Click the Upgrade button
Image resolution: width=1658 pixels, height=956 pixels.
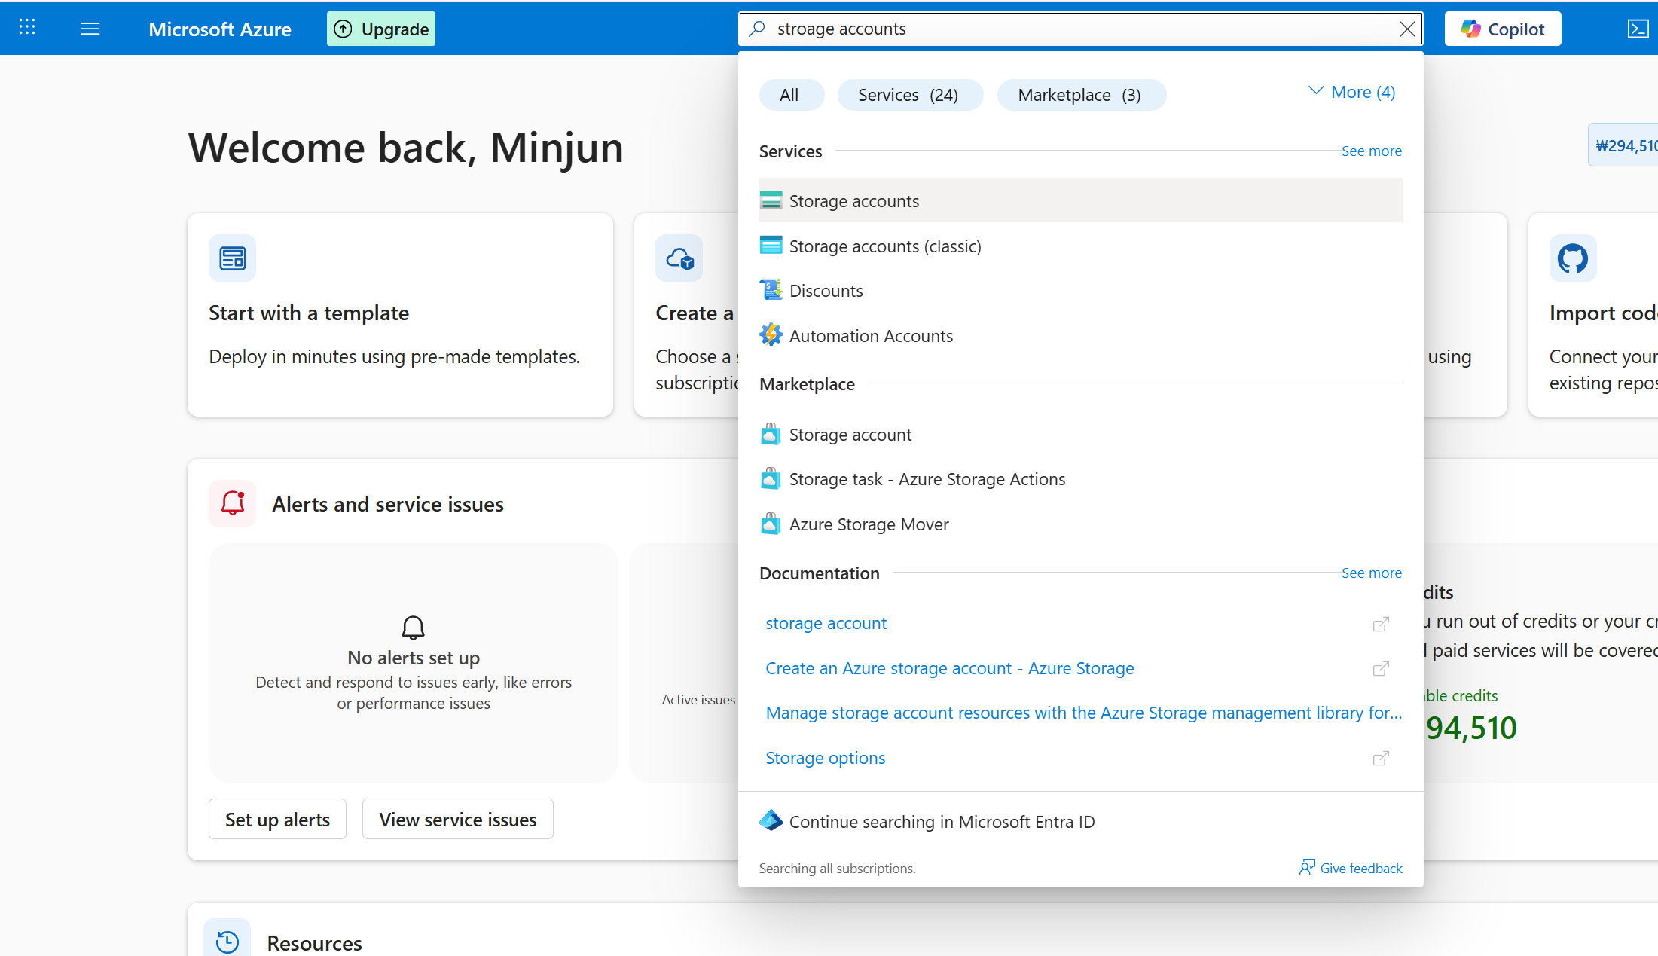coord(381,29)
